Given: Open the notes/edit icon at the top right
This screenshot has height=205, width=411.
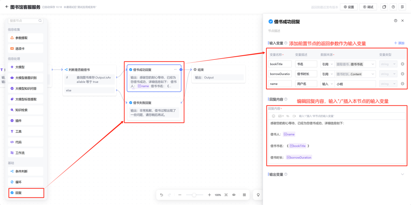Looking at the screenshot, I should click(402, 7).
